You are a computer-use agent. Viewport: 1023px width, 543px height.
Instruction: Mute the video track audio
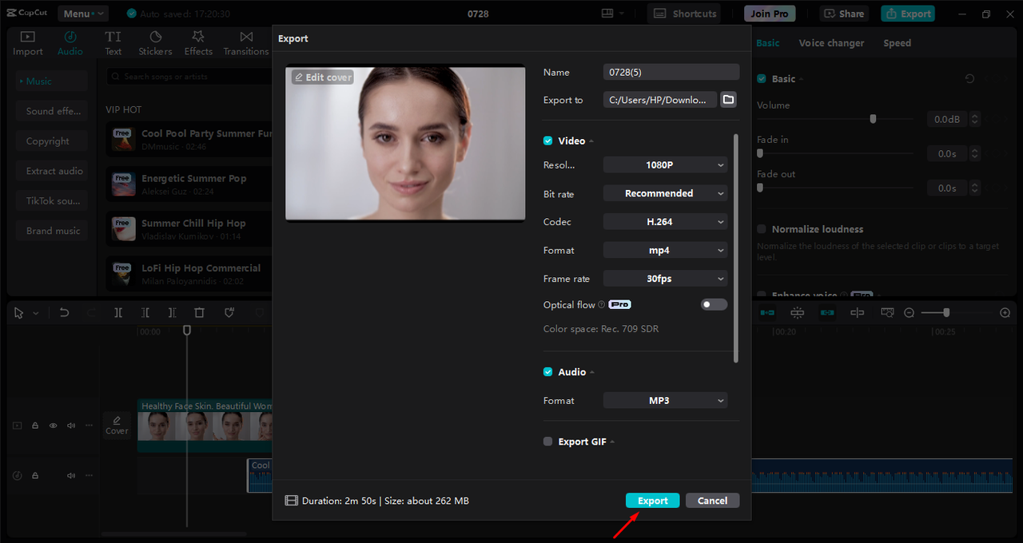[x=71, y=426]
